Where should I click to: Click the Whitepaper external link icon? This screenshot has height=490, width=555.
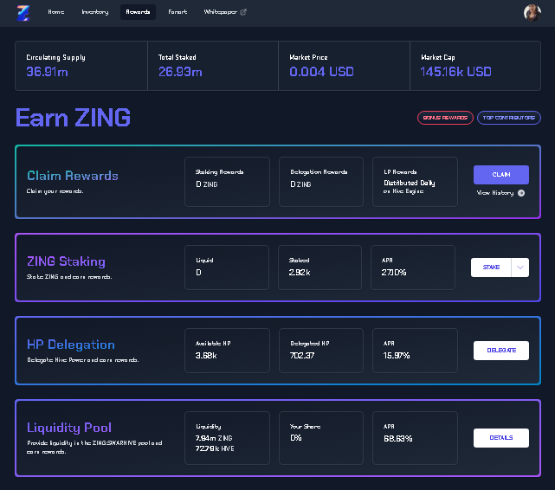[x=243, y=12]
